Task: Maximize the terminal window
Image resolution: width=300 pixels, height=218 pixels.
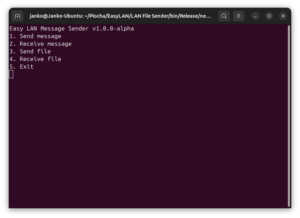Action: coord(269,16)
